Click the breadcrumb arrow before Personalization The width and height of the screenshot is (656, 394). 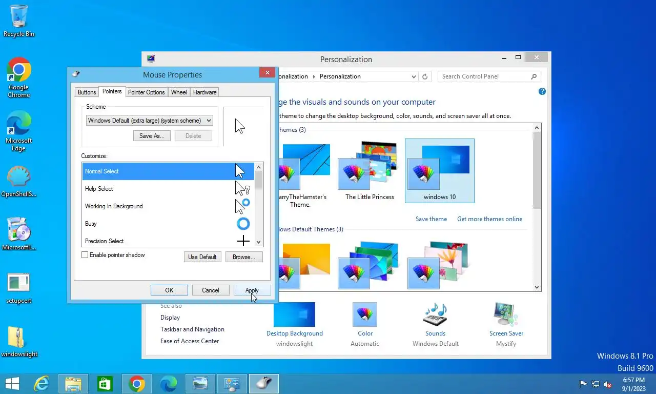tap(313, 76)
